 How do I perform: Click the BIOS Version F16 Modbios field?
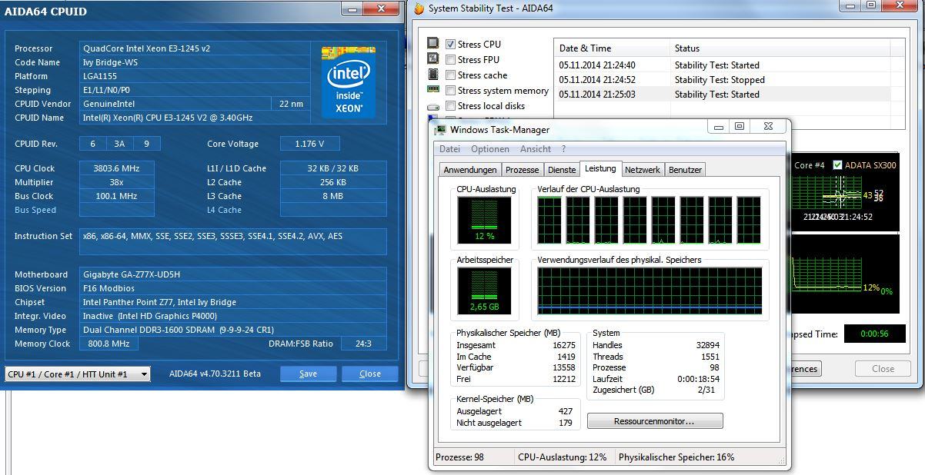tap(233, 288)
